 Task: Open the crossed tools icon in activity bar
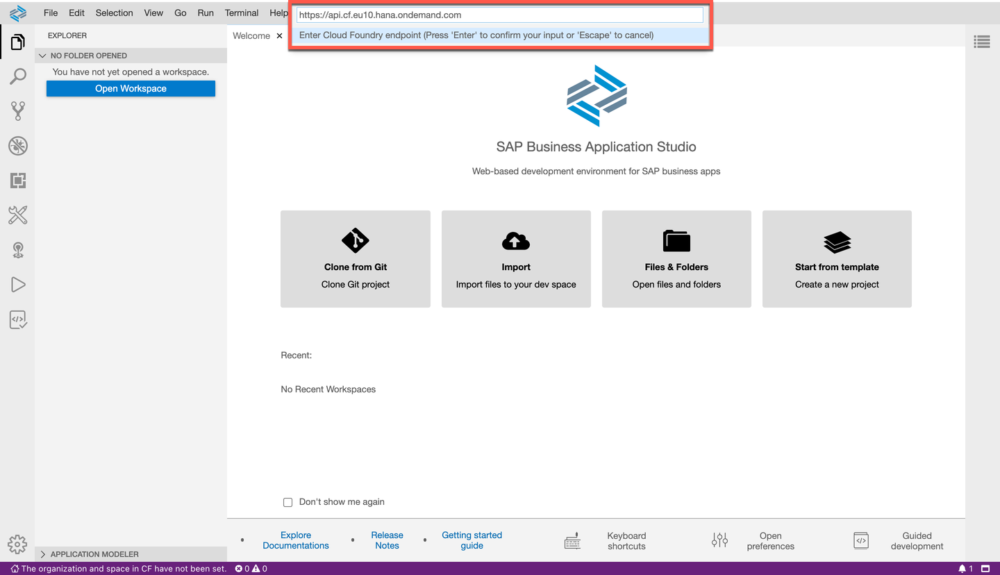[17, 215]
